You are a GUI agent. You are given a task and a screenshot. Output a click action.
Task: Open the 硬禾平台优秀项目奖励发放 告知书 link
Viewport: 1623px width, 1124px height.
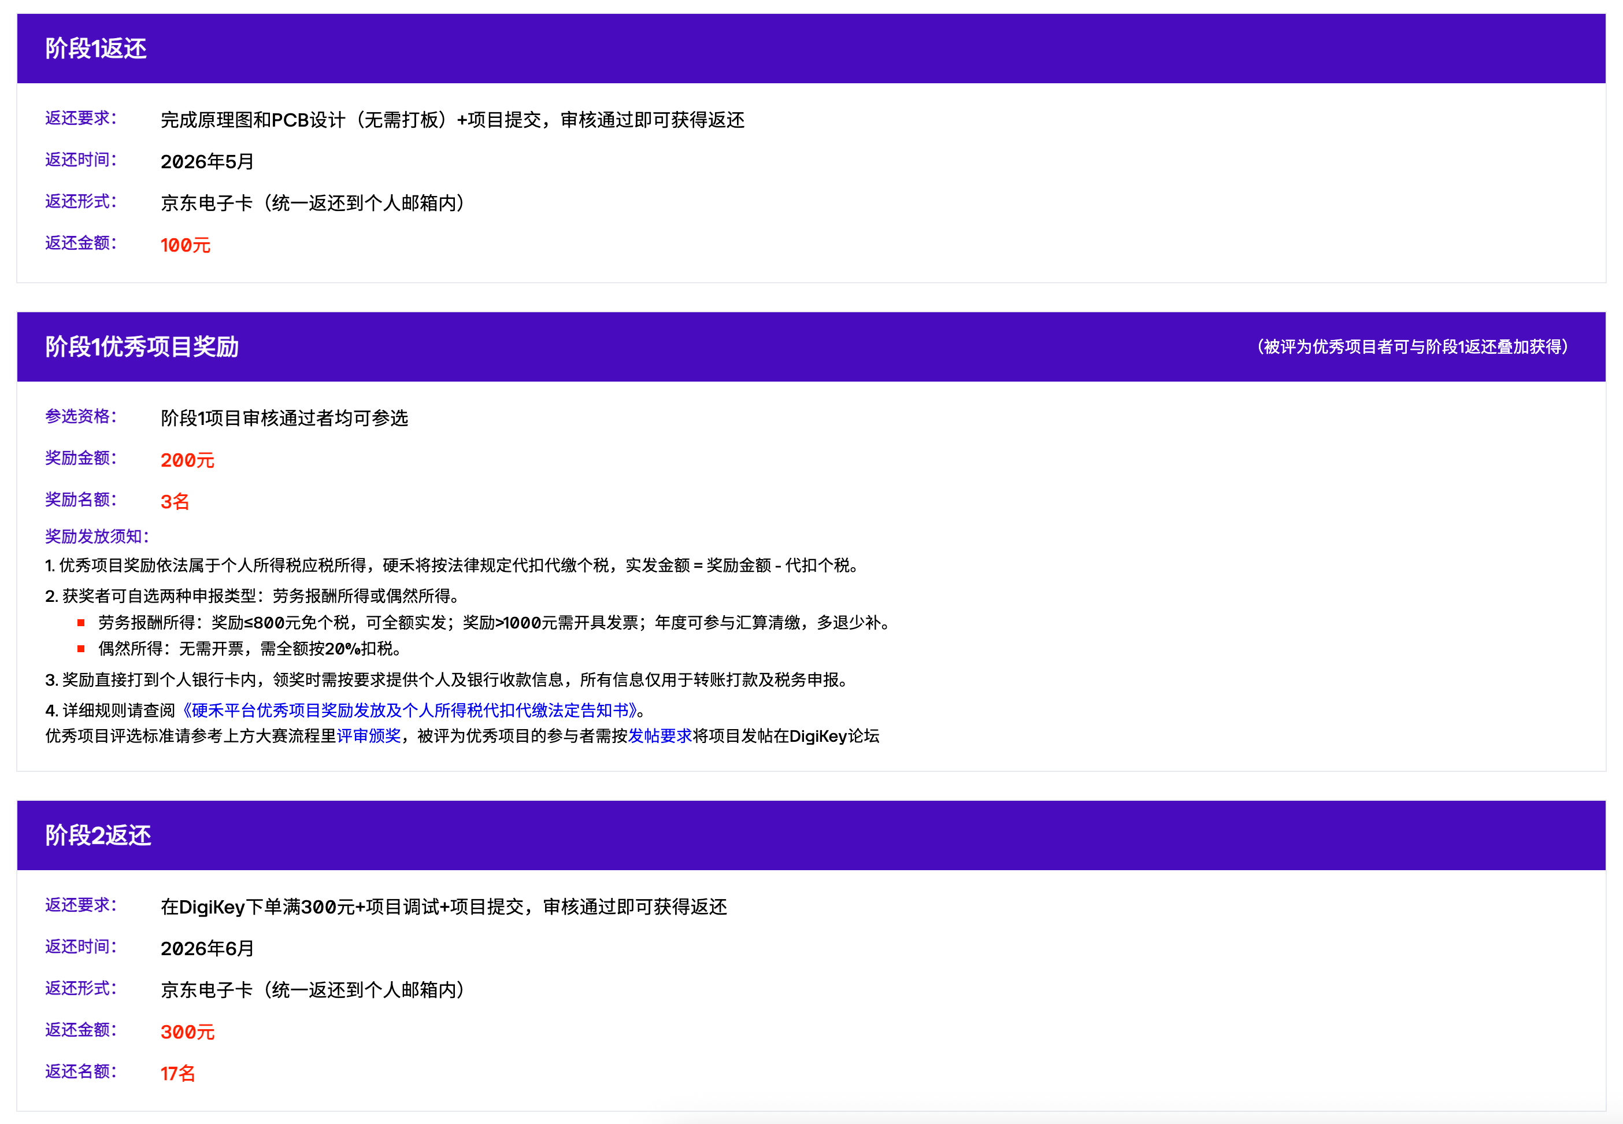(410, 710)
